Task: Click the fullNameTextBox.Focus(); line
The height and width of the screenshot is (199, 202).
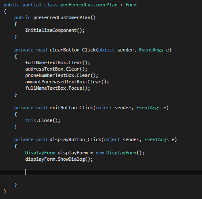Action: 58,88
